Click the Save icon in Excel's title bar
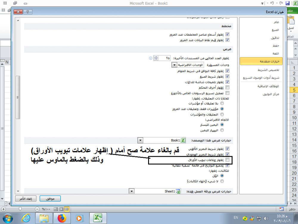Screen dimensions: 298x224 click(x=287, y=3)
